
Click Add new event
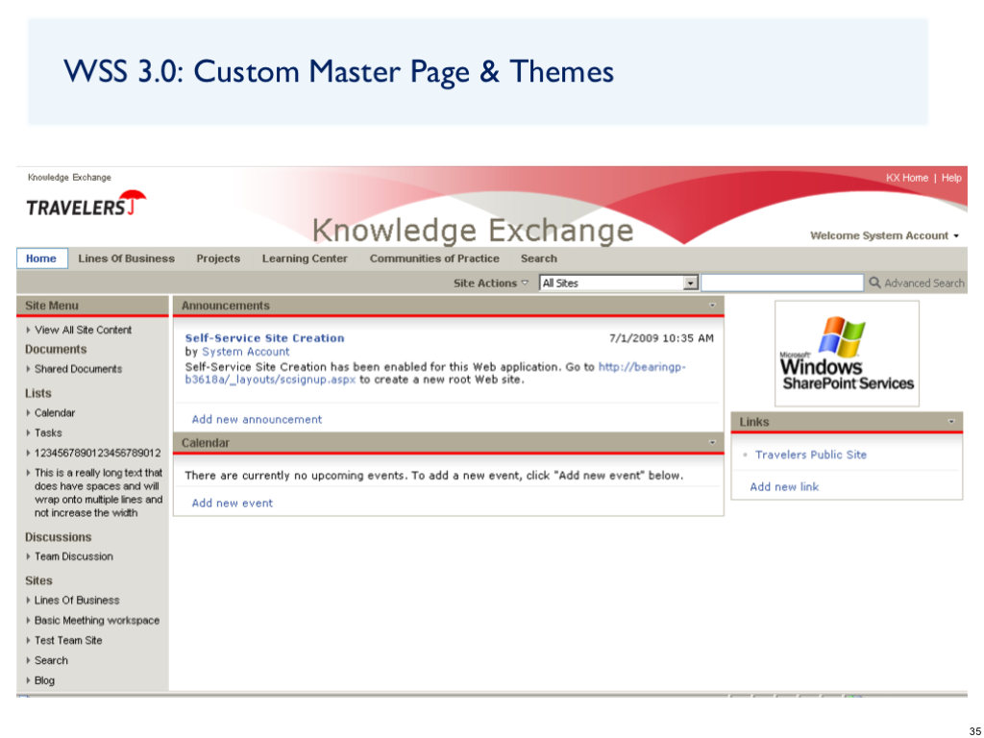click(233, 503)
